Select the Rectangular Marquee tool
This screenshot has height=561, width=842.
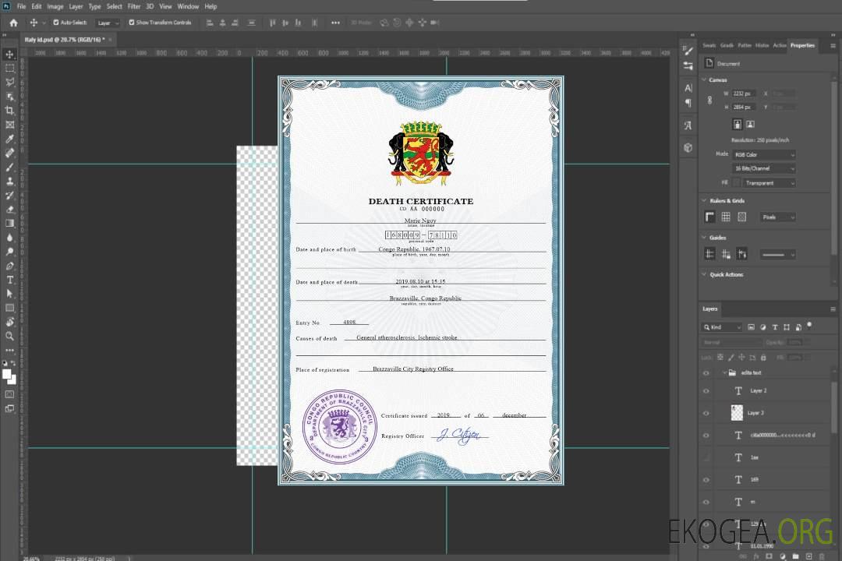9,69
